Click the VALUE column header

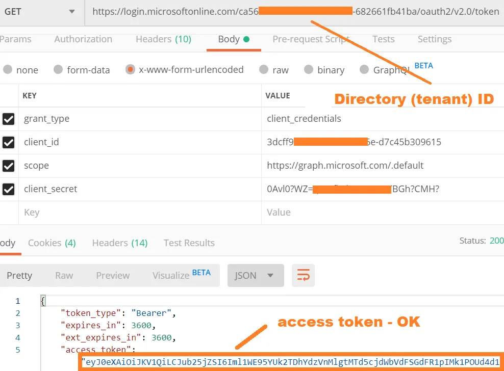(278, 96)
